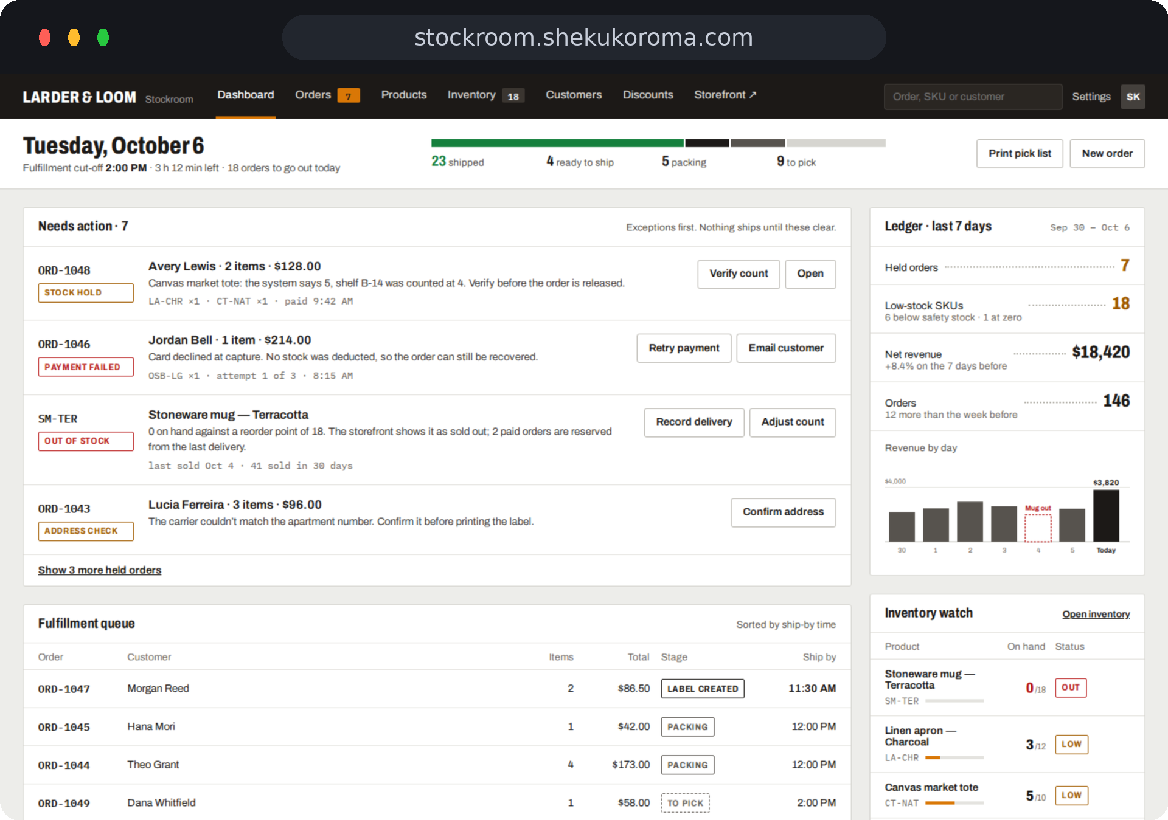This screenshot has width=1168, height=820.
Task: Click the OUT OF STOCK tag
Action: tap(86, 441)
